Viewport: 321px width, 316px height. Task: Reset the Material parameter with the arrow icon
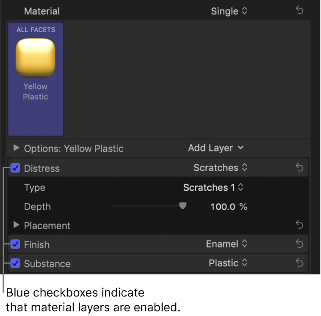point(299,11)
